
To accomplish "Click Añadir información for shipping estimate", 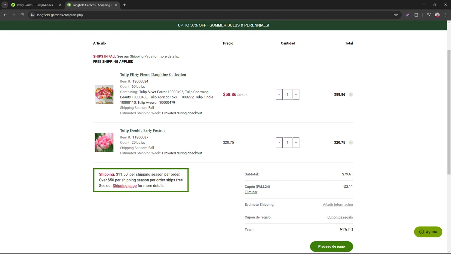I will click(x=338, y=205).
